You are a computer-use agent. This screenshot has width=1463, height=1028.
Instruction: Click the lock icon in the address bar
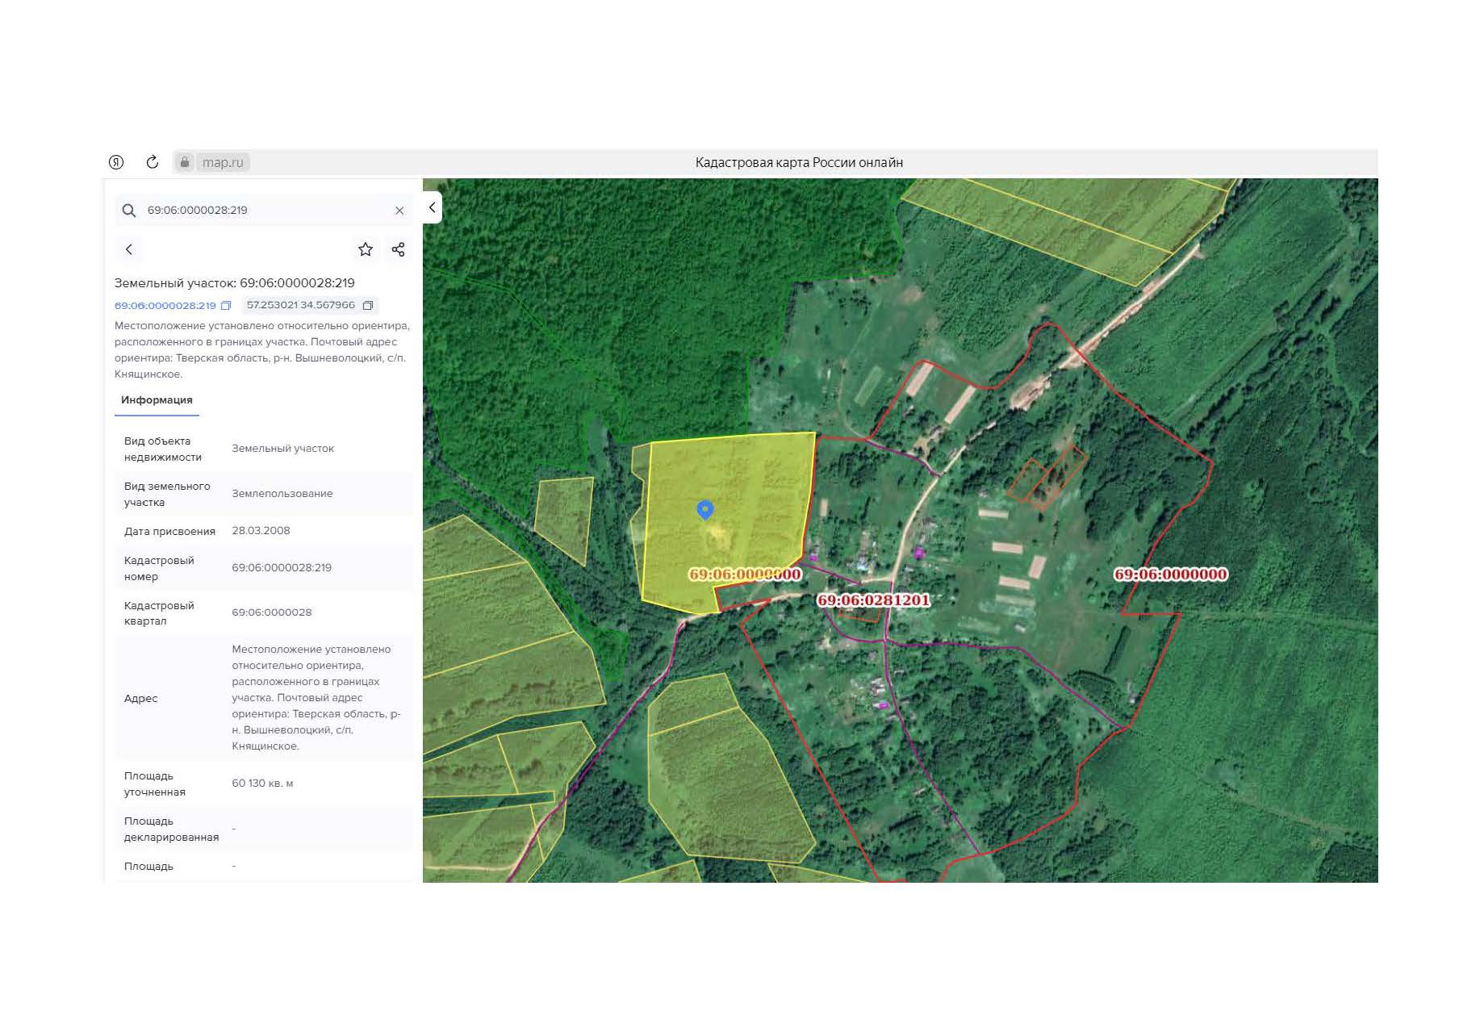pyautogui.click(x=185, y=162)
